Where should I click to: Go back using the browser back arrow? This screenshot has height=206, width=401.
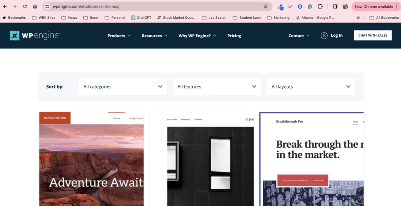click(5, 6)
